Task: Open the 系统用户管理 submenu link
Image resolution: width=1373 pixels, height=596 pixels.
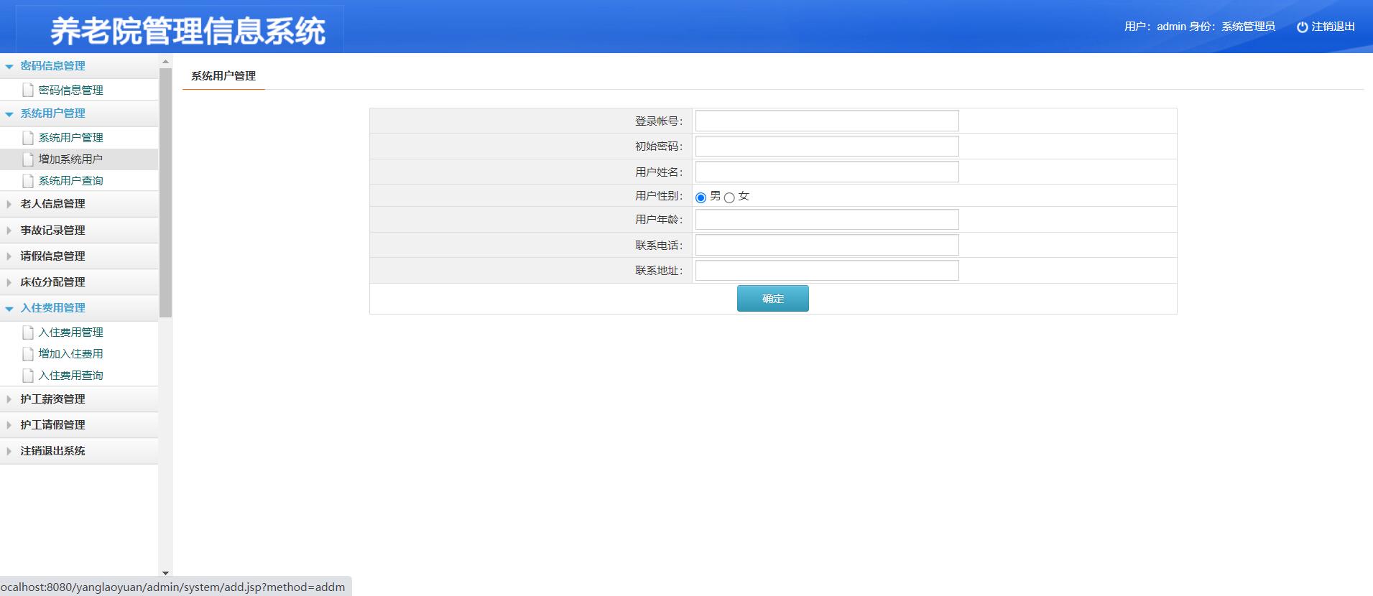Action: click(x=70, y=137)
